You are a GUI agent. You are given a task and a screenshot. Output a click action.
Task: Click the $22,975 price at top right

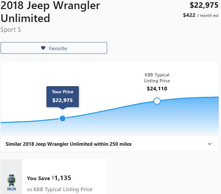[204, 5]
